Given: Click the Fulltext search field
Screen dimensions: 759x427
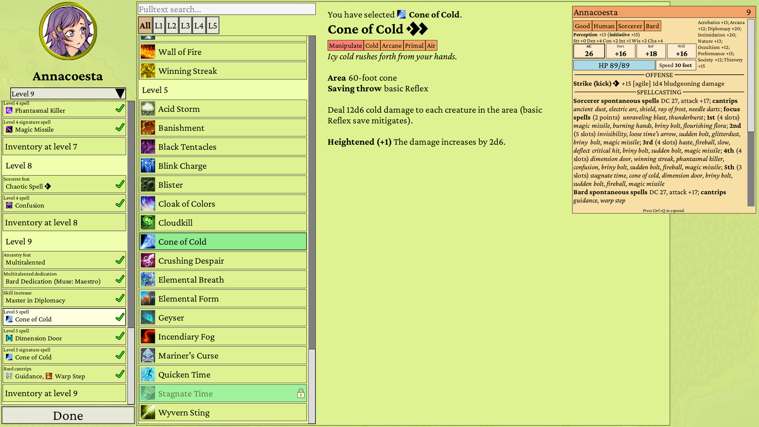Looking at the screenshot, I should coord(226,9).
